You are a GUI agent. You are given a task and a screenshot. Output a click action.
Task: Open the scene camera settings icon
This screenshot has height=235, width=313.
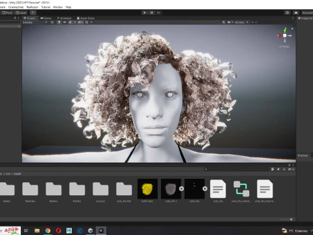tap(229, 22)
